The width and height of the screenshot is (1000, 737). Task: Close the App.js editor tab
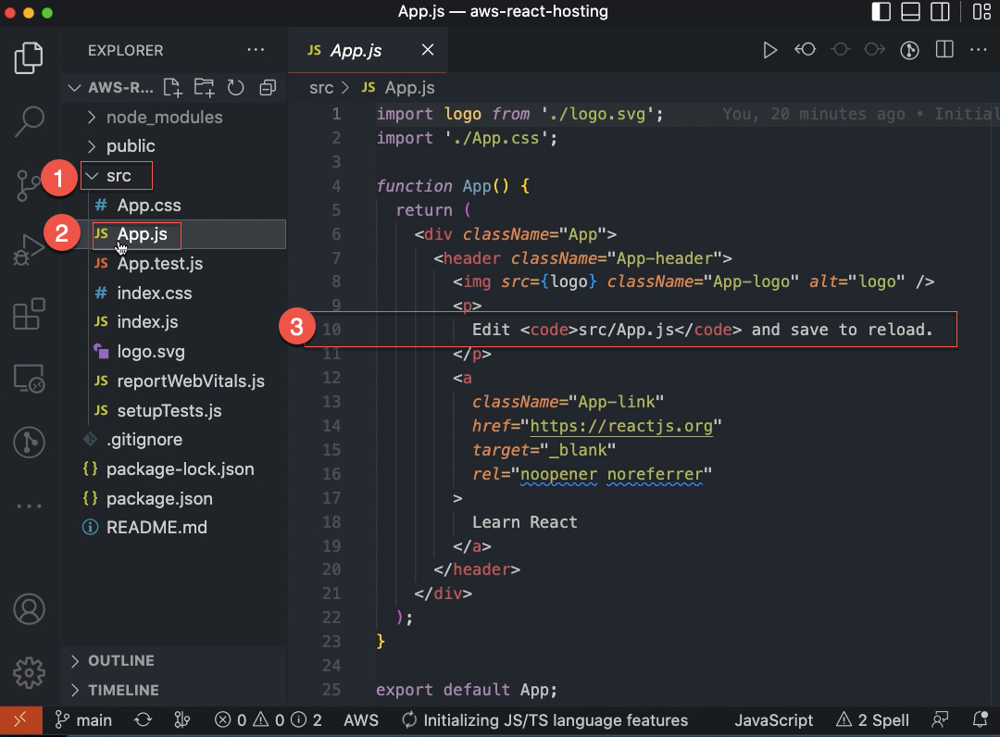point(427,50)
